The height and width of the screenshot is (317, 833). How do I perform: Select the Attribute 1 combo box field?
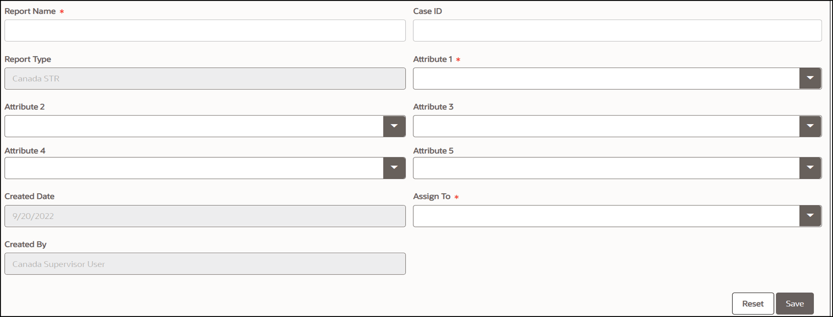(x=599, y=78)
